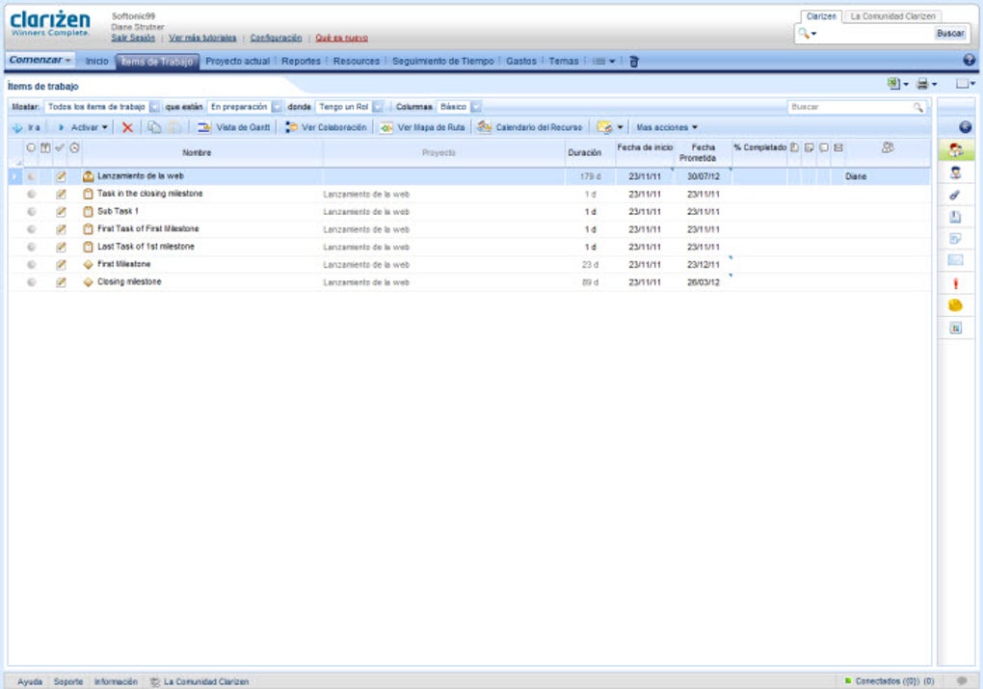
Task: Collapse side panel with blue globe arrow
Action: [966, 127]
